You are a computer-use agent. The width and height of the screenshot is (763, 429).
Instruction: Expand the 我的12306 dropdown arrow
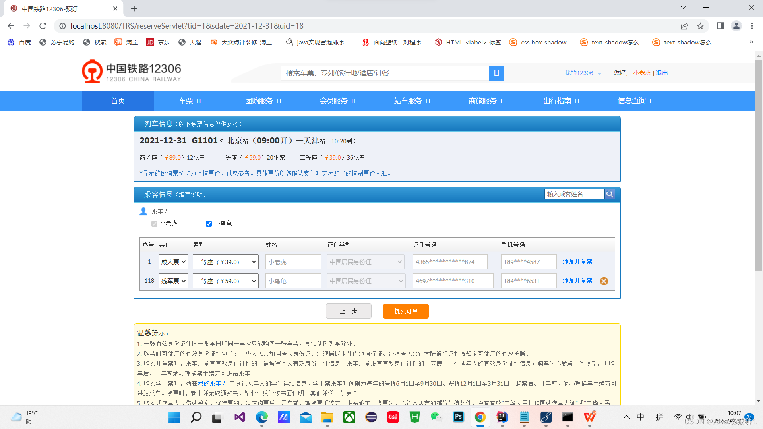pyautogui.click(x=600, y=73)
